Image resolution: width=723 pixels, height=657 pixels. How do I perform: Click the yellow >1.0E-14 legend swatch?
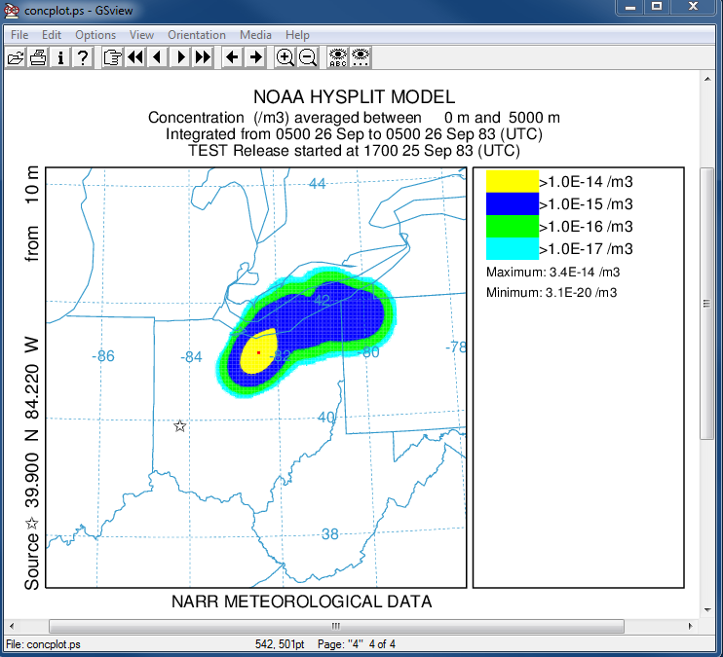(512, 181)
